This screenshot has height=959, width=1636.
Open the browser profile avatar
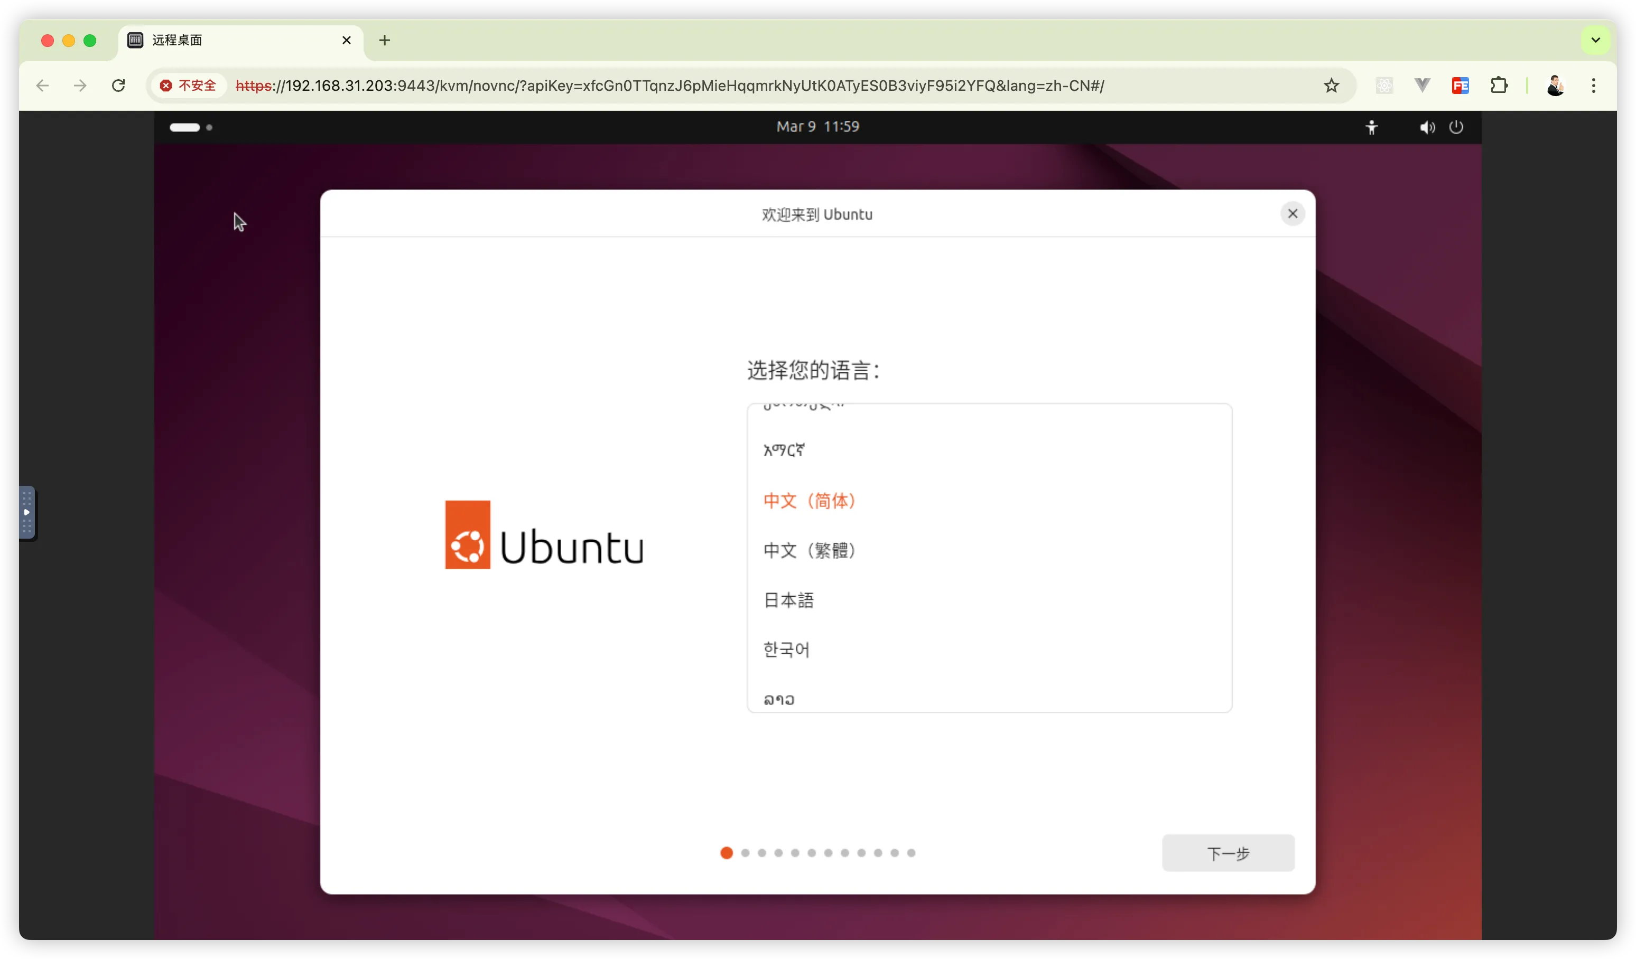click(x=1555, y=86)
